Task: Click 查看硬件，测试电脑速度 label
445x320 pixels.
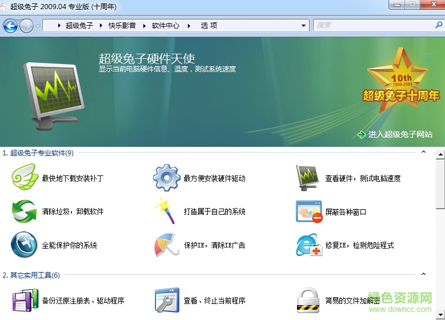Action: click(363, 178)
